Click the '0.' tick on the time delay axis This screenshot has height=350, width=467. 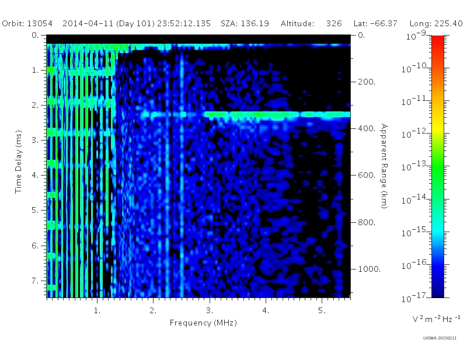[35, 35]
